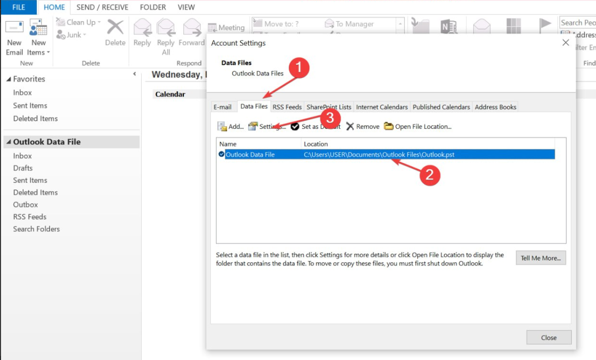Switch to the HOME ribbon tab
The width and height of the screenshot is (596, 360).
[54, 7]
